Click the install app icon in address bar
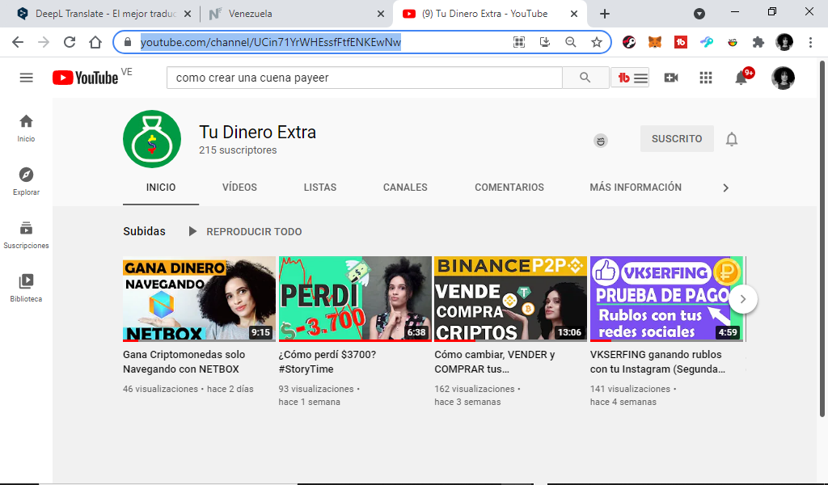This screenshot has height=485, width=828. (x=545, y=42)
